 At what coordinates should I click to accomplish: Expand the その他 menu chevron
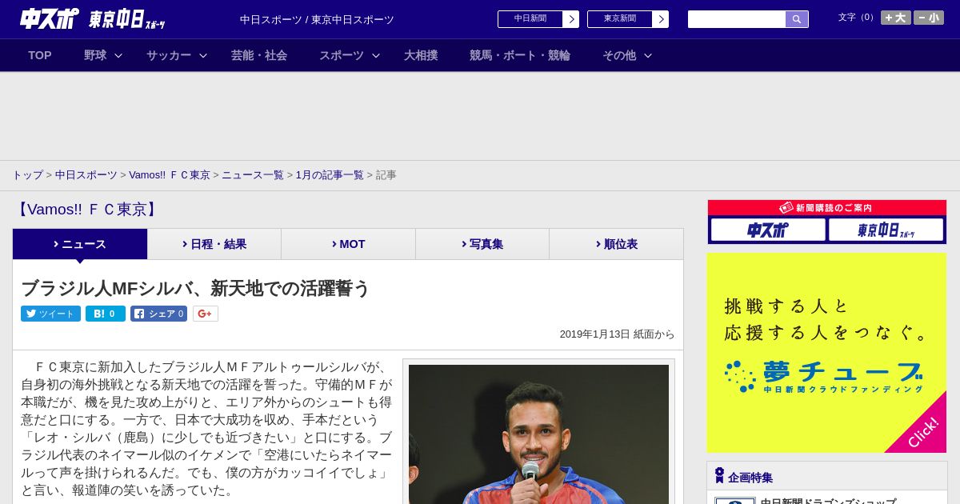coord(648,55)
